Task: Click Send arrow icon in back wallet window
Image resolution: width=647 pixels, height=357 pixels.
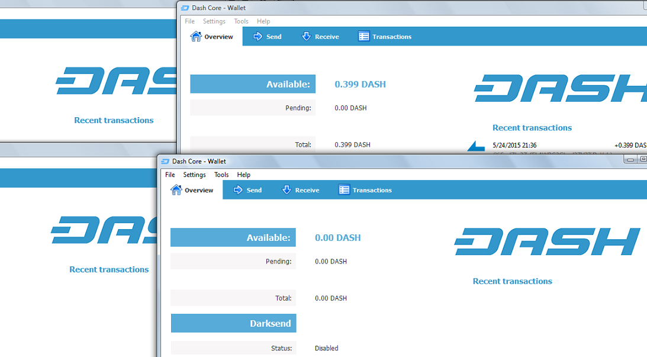Action: click(x=258, y=36)
